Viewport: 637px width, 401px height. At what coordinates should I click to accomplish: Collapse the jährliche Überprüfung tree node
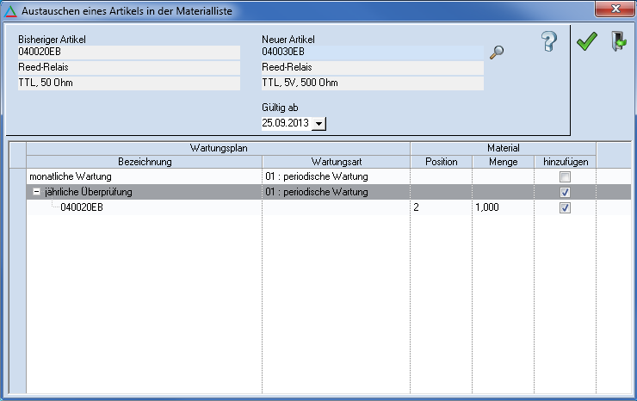tap(36, 192)
